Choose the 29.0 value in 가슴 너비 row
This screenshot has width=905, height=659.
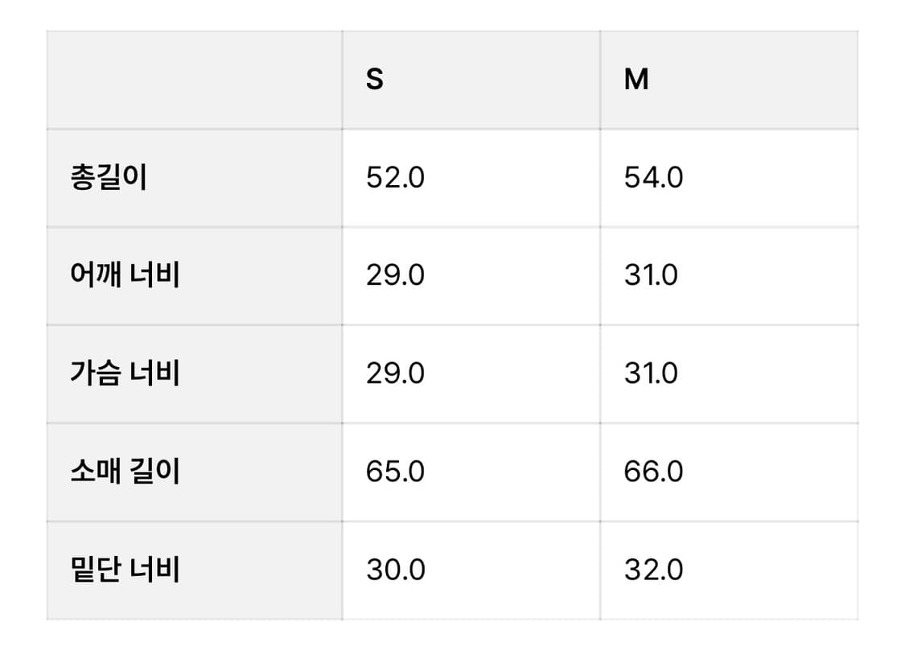395,373
